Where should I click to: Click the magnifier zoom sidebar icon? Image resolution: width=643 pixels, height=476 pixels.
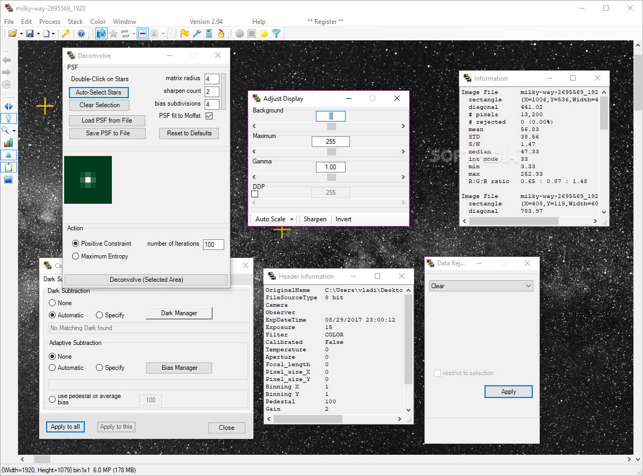[6, 130]
